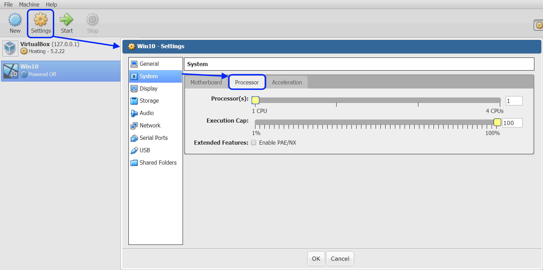543x270 pixels.
Task: Click the Shared Folders folder icon
Action: coord(134,163)
